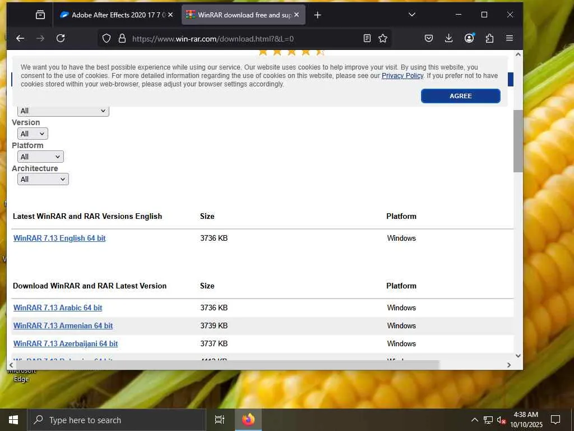Image resolution: width=574 pixels, height=431 pixels.
Task: Click the scroll left arrow
Action: click(11, 365)
